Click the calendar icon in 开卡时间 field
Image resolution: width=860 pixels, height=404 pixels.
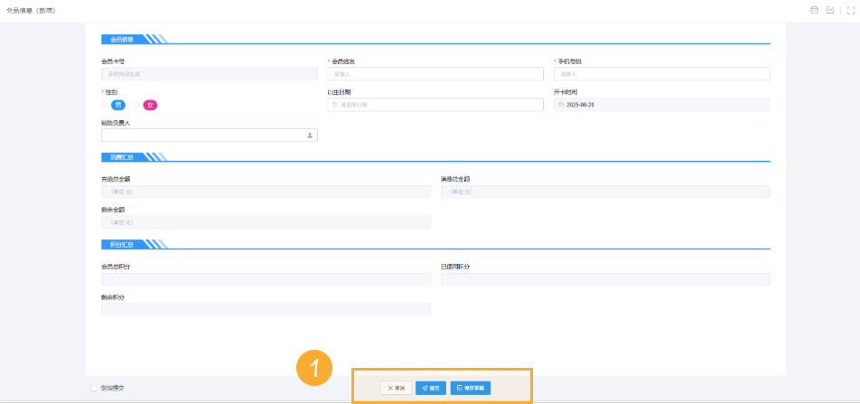tap(561, 105)
